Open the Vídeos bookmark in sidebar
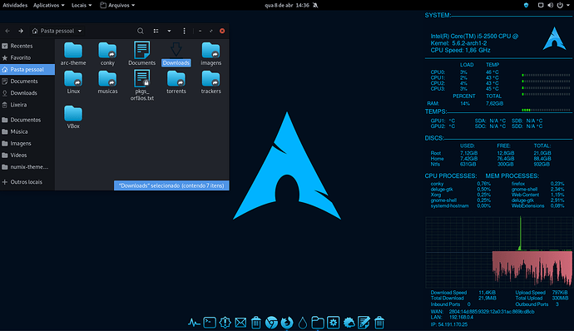574x331 pixels. tap(27, 155)
